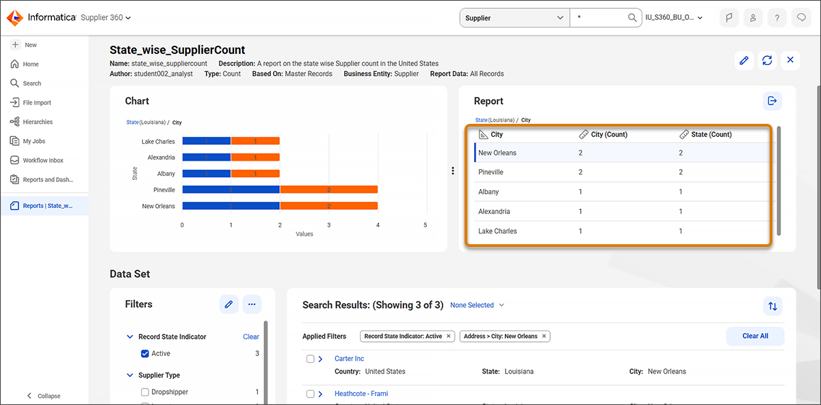821x405 pixels.
Task: Uncheck the Active filter checkbox
Action: pyautogui.click(x=145, y=354)
